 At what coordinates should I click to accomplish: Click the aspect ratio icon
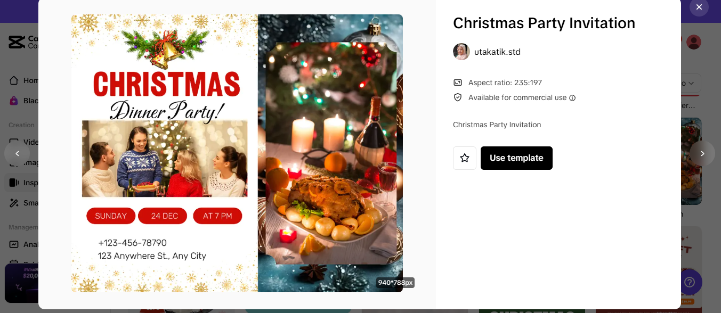pyautogui.click(x=458, y=83)
